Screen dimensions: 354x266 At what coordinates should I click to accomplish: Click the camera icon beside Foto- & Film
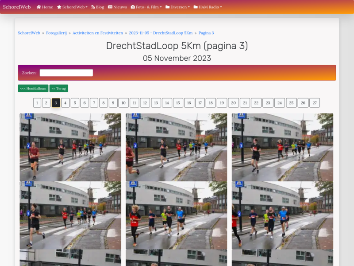tap(133, 7)
